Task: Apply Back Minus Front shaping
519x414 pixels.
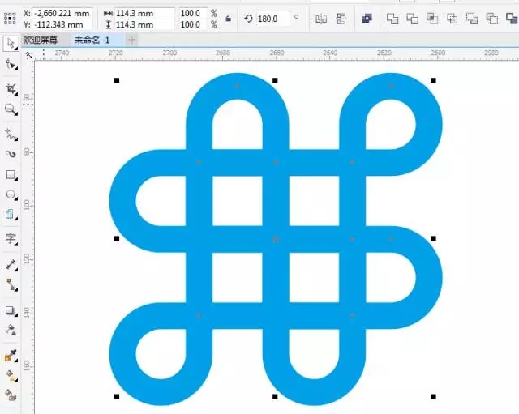Action: [x=492, y=19]
